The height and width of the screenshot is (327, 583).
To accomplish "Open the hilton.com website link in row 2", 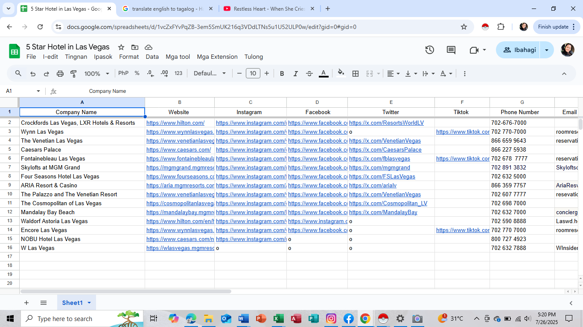I will (x=175, y=123).
